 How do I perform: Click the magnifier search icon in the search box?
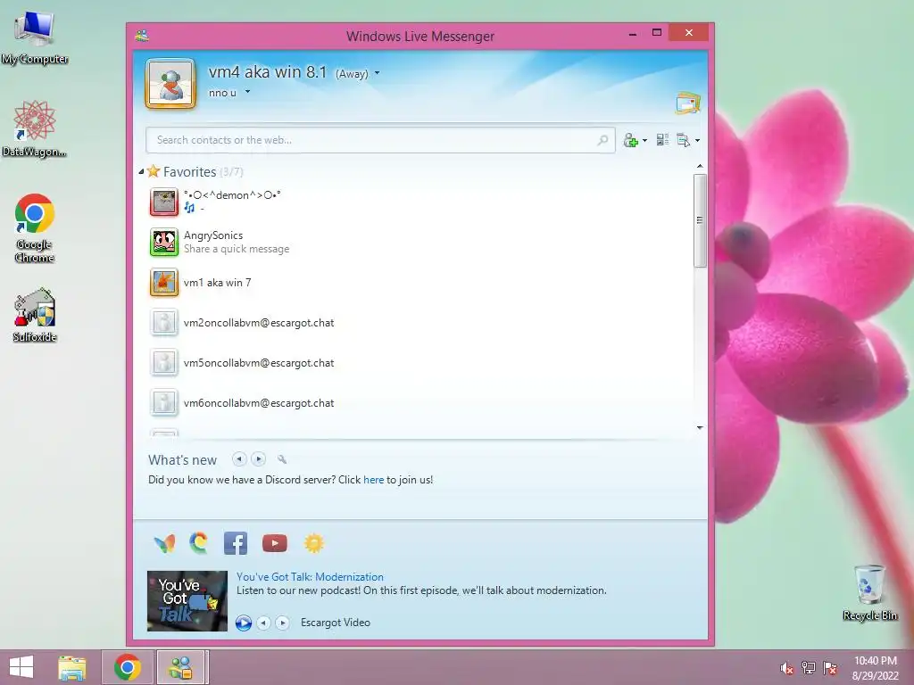click(602, 140)
